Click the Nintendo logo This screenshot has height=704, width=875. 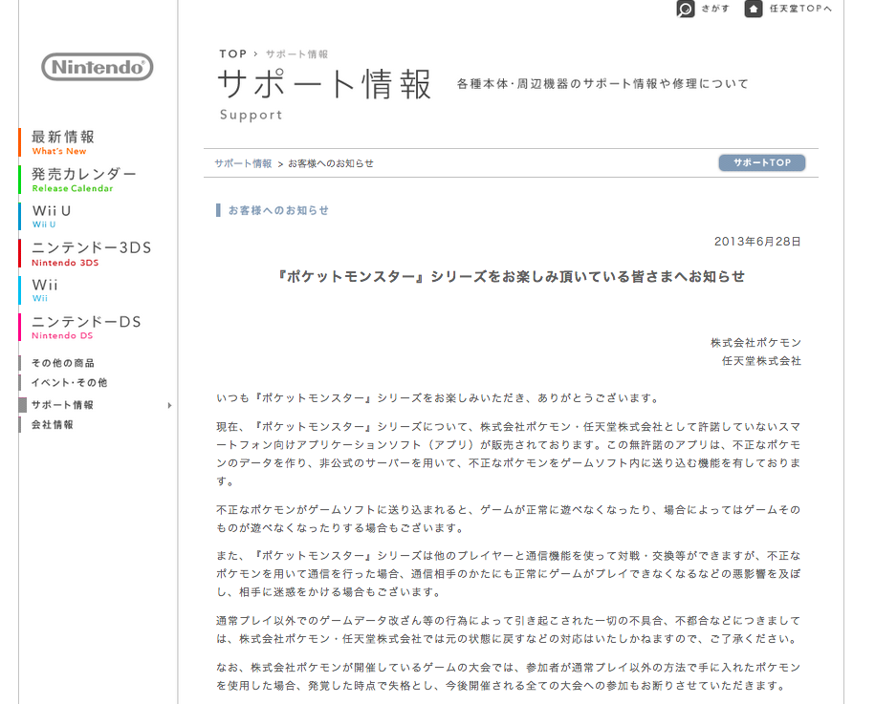pos(98,67)
